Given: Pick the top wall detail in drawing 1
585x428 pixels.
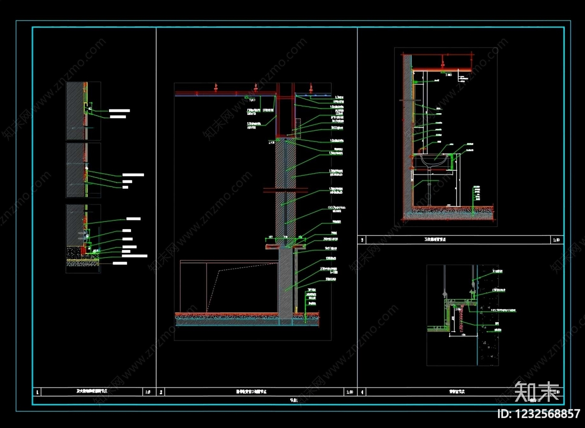Looking at the screenshot, I should pos(83,111).
